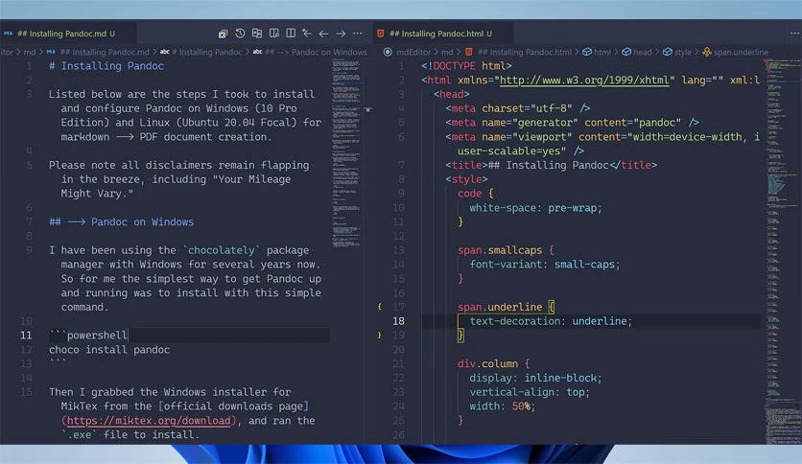Click the meta charset="utf-8" line
The width and height of the screenshot is (802, 464).
click(x=518, y=108)
